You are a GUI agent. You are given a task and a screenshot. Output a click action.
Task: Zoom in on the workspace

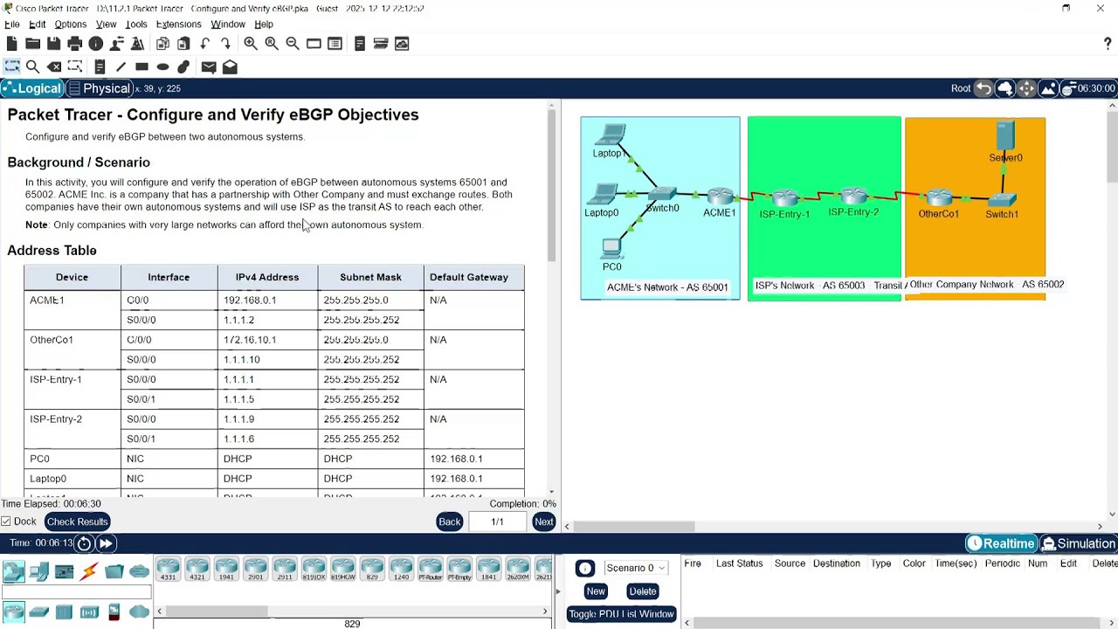click(x=251, y=44)
